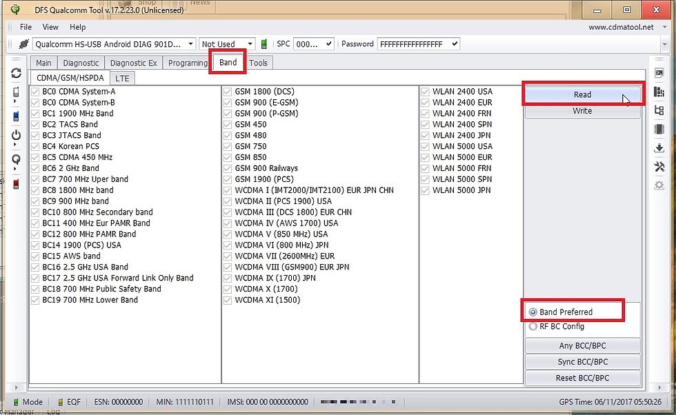This screenshot has height=415, width=676.
Task: Click the download arrow icon in right sidebar
Action: (x=659, y=148)
